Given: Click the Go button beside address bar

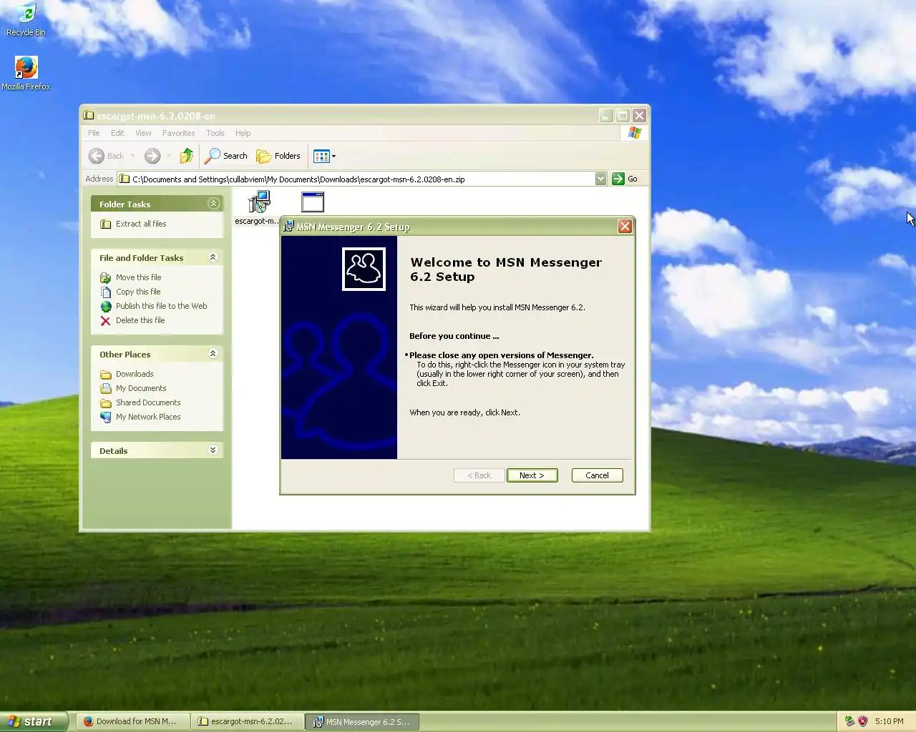Looking at the screenshot, I should [625, 179].
